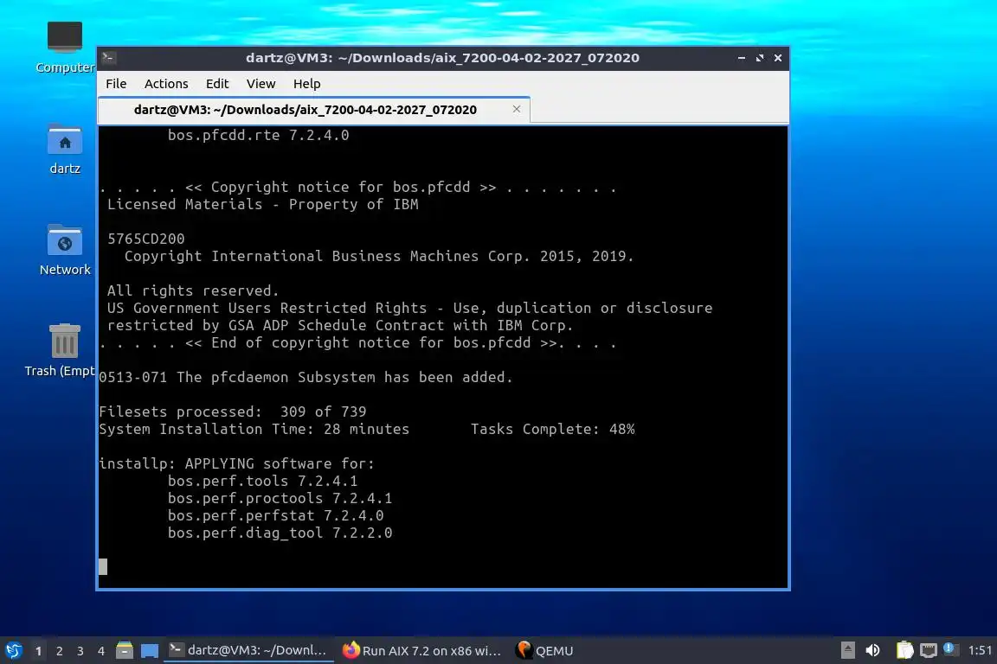The width and height of the screenshot is (997, 664).
Task: Launch the file manager from the panel
Action: (125, 650)
